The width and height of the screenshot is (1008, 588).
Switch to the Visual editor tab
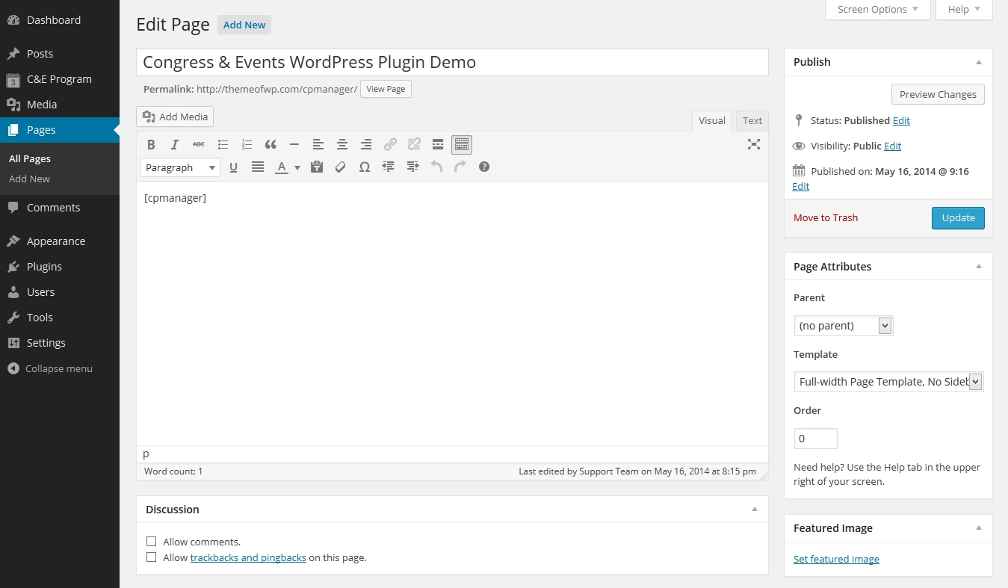[712, 120]
